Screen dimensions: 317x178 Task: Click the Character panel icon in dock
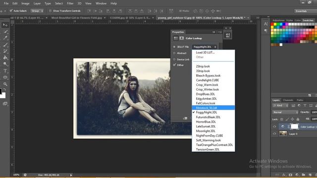(x=265, y=24)
